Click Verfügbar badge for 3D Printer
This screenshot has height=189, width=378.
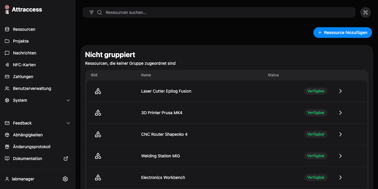316,113
